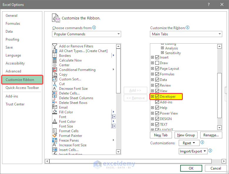
Task: Click info icon next to Reset button
Action: 202,142
